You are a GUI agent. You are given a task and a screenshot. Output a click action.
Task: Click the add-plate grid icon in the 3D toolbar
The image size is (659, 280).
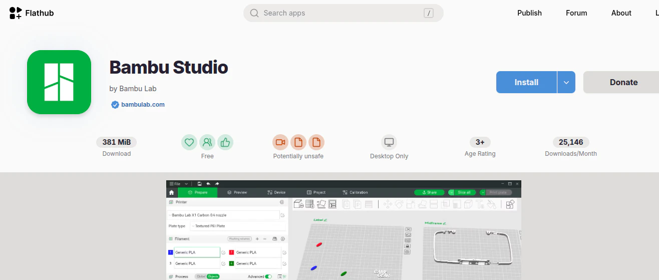coord(310,204)
